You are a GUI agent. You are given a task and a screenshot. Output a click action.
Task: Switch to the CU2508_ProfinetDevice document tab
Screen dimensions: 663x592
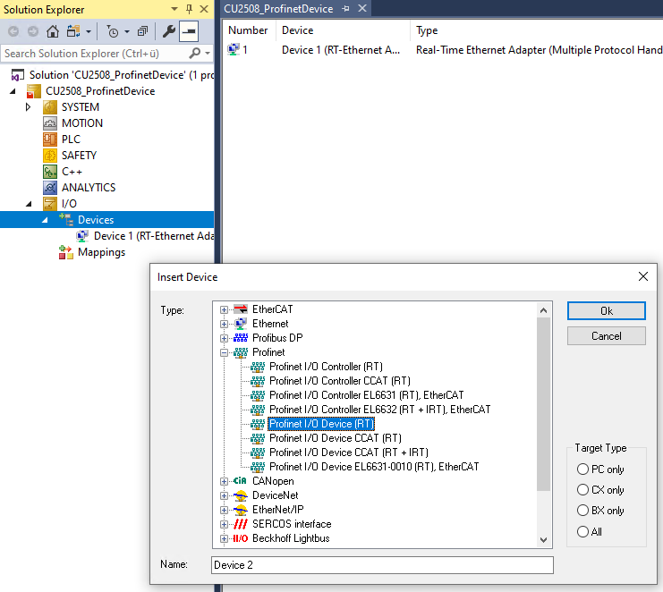click(278, 9)
